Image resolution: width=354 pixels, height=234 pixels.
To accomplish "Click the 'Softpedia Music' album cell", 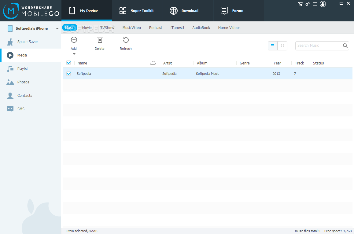I will (x=208, y=74).
